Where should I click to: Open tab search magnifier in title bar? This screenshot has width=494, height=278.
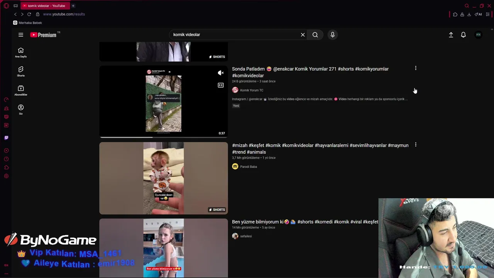pyautogui.click(x=467, y=6)
